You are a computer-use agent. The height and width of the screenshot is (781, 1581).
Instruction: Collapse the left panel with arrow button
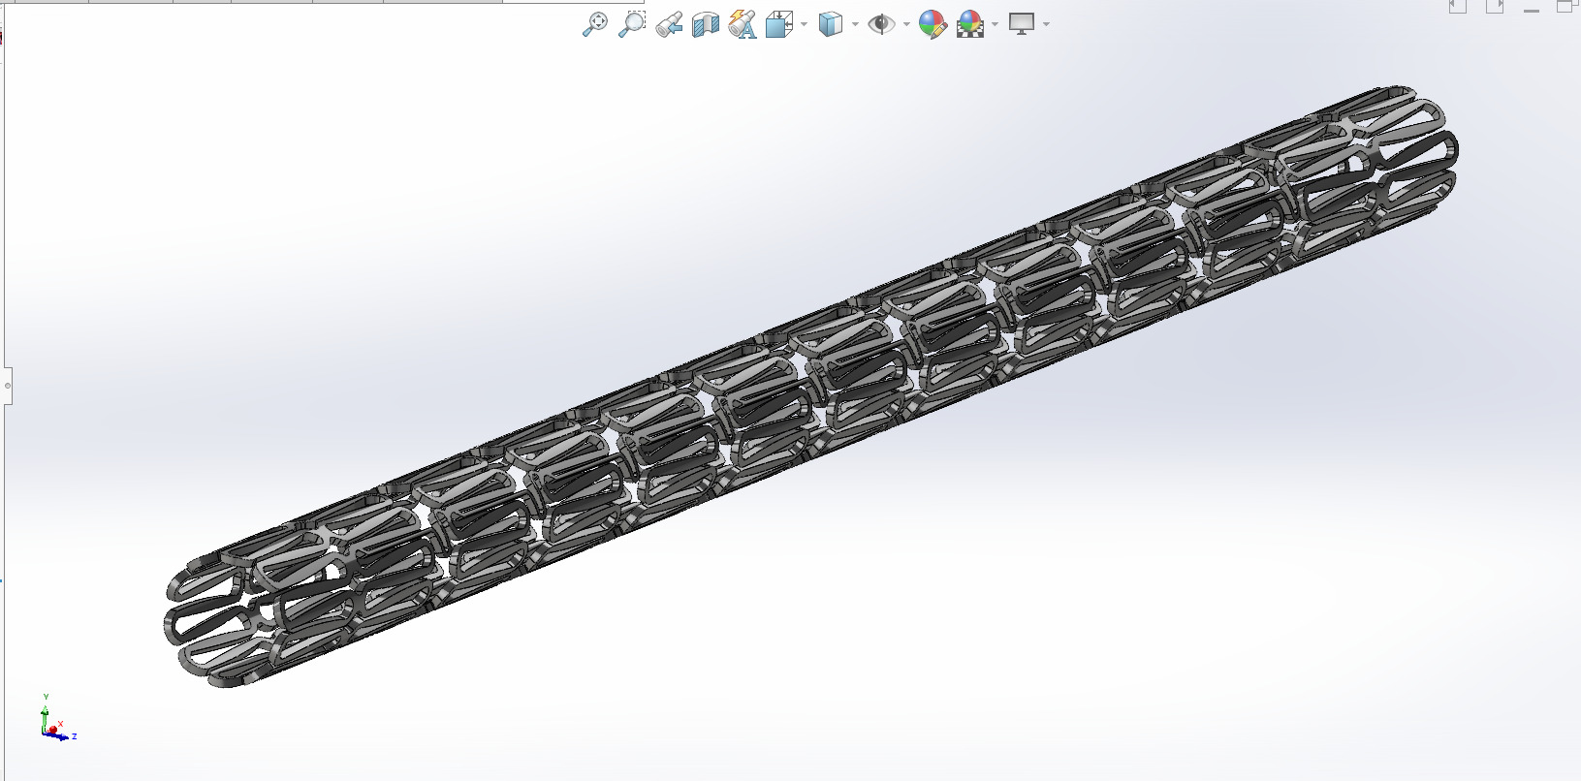(1458, 6)
